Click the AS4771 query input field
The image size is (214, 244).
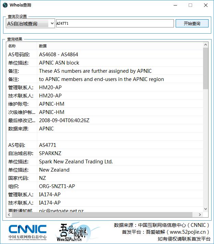[x=115, y=23]
